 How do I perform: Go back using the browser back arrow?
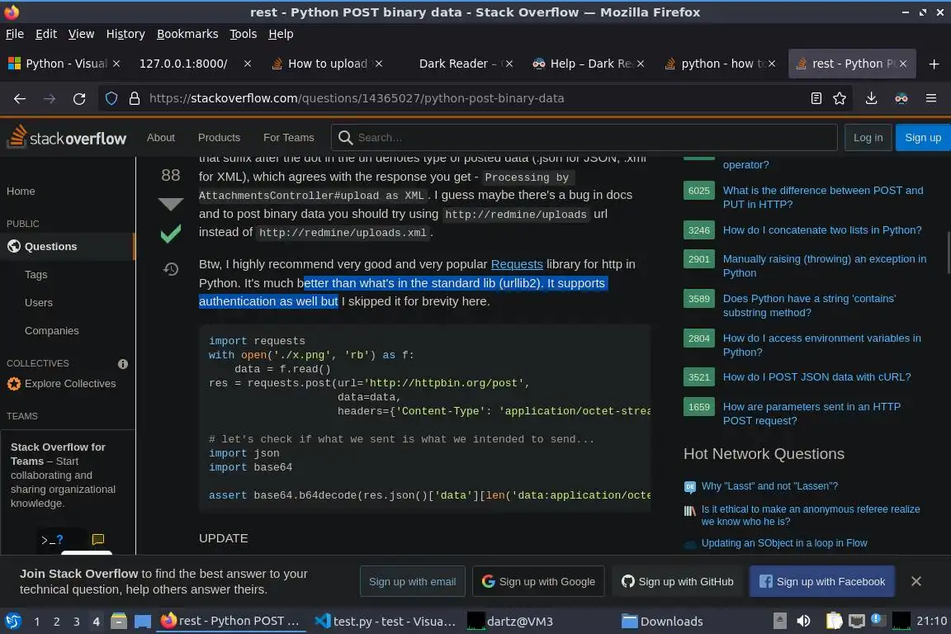tap(20, 98)
